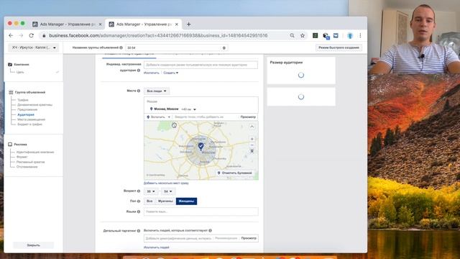Click the blue profile avatar in toolbar
Viewport: 460px width, 259px height.
click(350, 35)
